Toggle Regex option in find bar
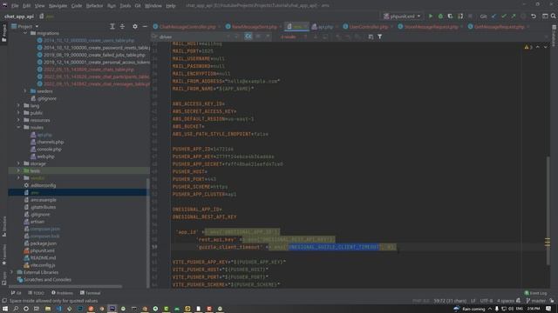This screenshot has height=313, width=558. pyautogui.click(x=268, y=37)
